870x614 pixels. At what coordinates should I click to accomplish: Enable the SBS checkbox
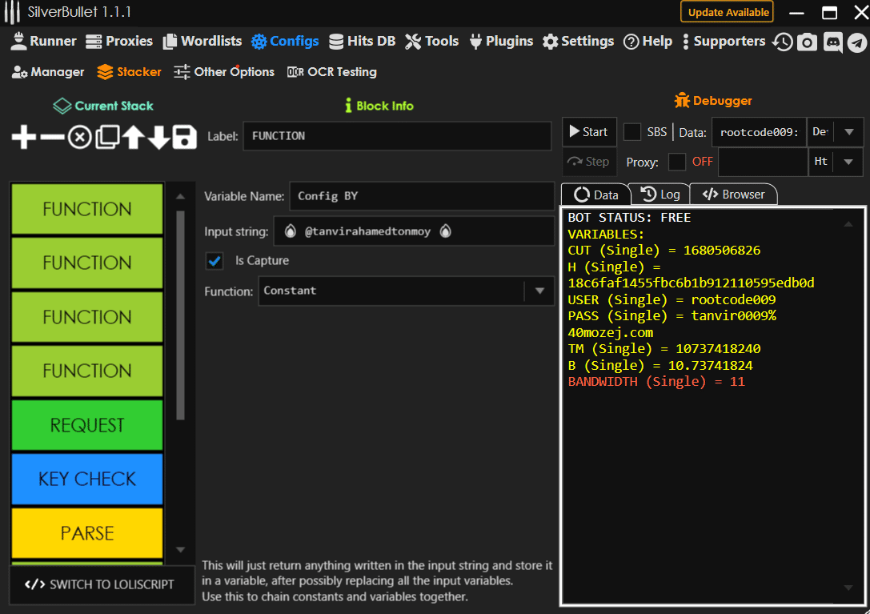[632, 132]
